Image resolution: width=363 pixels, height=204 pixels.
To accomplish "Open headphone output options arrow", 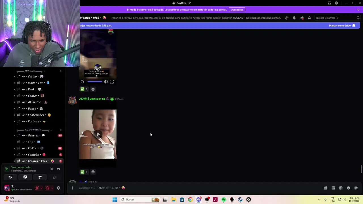I will 52,188.
